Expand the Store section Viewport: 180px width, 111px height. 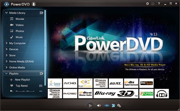click(6, 55)
